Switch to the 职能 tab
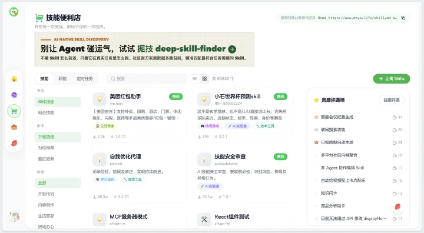 [62, 79]
